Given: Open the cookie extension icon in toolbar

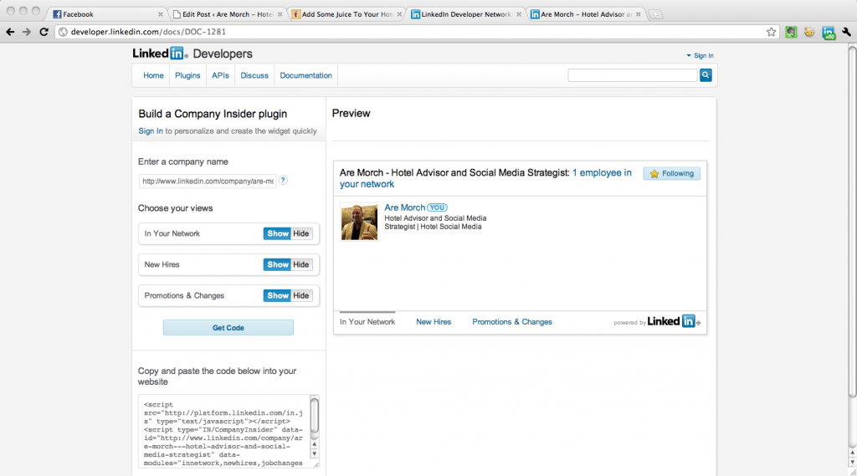Looking at the screenshot, I should [809, 33].
